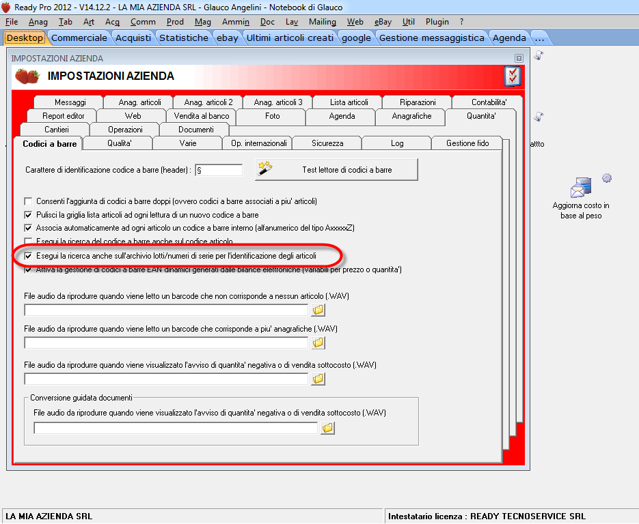Open the Mailing menu

[323, 22]
